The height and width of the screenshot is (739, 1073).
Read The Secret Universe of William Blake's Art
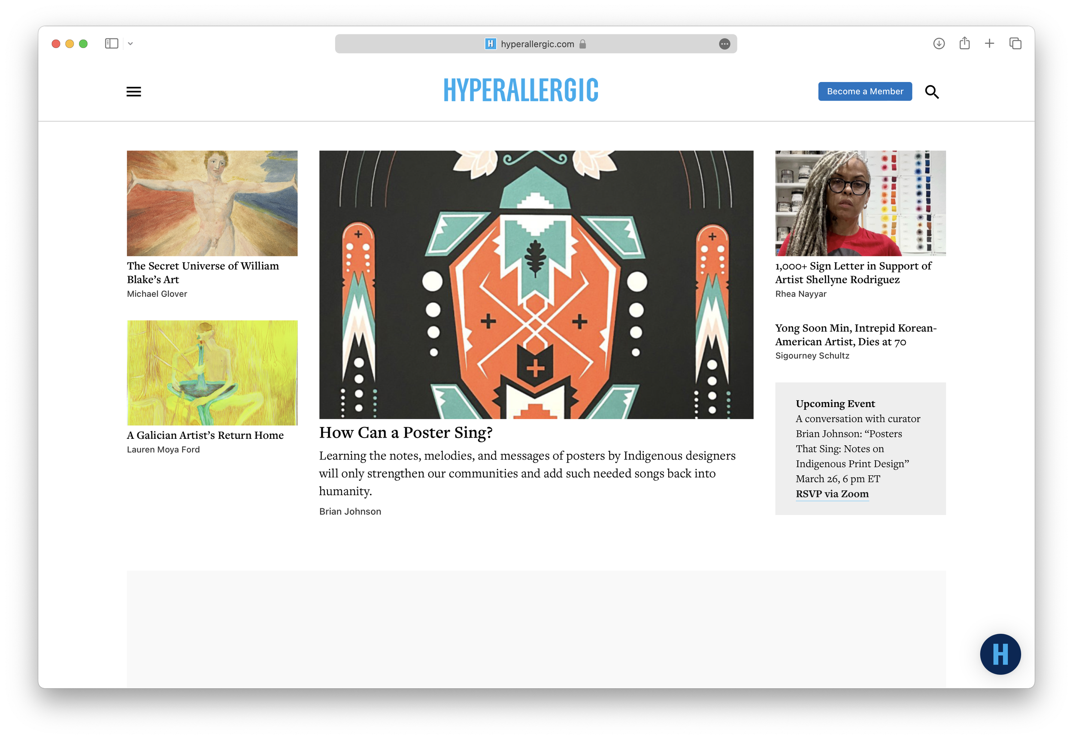pos(202,273)
